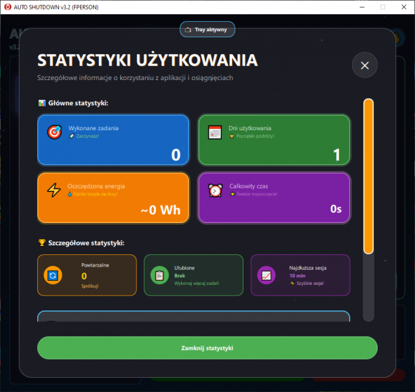Click the '0s' total time value

(336, 209)
